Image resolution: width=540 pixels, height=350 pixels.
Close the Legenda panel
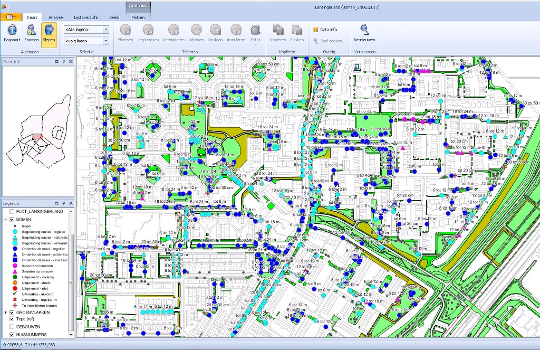(70, 203)
